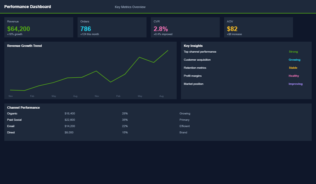Click the Direct channel 15% share

pyautogui.click(x=125, y=132)
